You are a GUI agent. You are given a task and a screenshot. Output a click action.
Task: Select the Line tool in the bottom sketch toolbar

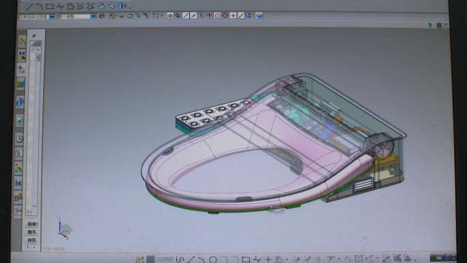[x=191, y=260]
